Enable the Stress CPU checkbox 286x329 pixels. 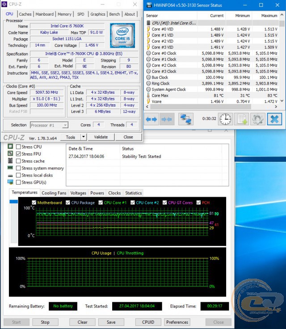click(x=18, y=147)
